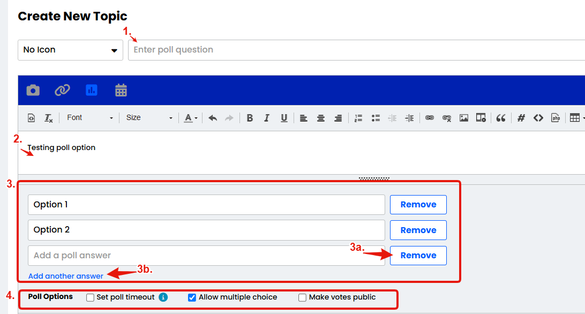Toggle underline formatting
This screenshot has height=314, width=585.
coord(284,118)
